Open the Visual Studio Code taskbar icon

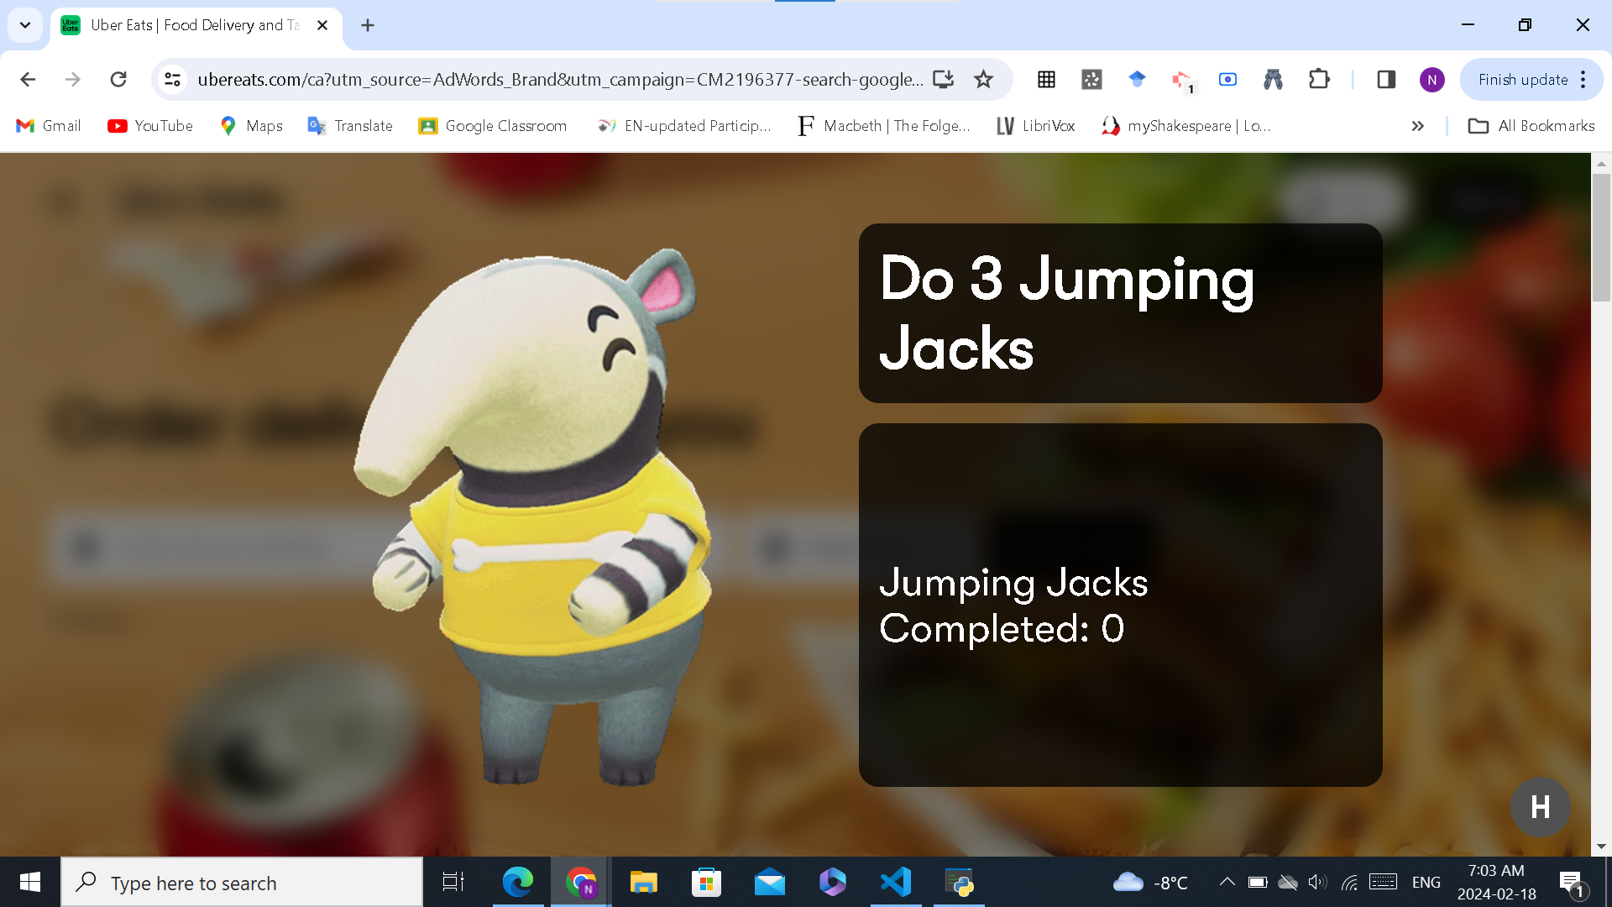tap(896, 883)
